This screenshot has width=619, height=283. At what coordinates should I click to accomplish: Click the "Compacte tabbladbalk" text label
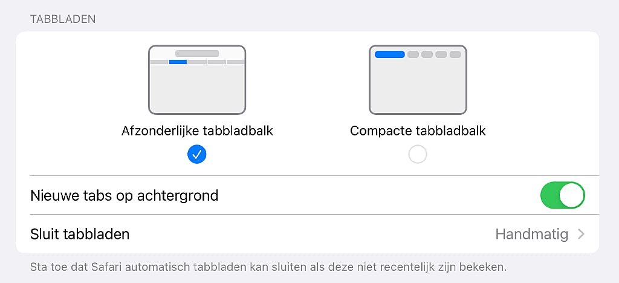[418, 131]
